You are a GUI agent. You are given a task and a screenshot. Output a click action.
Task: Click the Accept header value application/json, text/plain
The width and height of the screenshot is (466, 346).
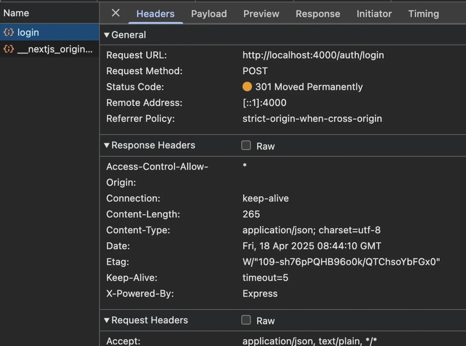(310, 341)
